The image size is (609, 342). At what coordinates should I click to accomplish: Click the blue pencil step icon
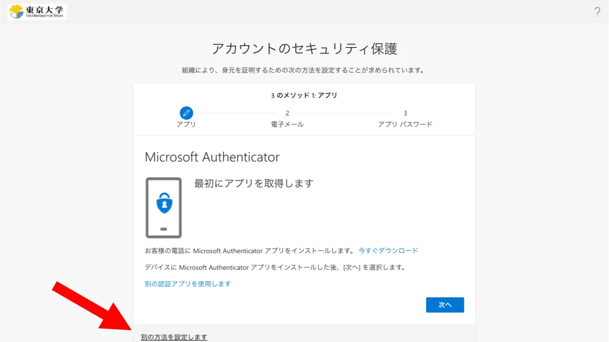pos(186,113)
